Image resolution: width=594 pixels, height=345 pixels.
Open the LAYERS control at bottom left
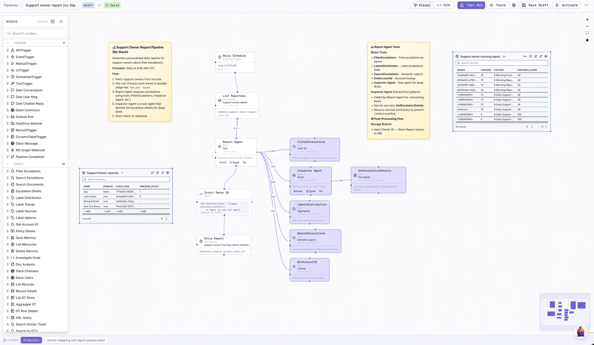(11, 340)
